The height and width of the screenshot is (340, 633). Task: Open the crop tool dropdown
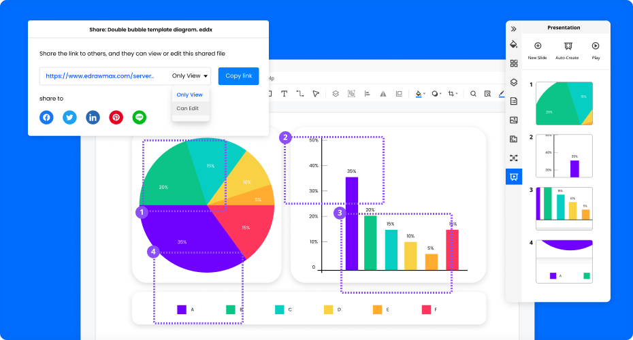click(x=457, y=95)
